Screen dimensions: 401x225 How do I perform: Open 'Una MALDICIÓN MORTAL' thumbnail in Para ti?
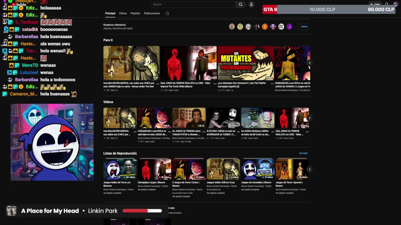(x=131, y=63)
